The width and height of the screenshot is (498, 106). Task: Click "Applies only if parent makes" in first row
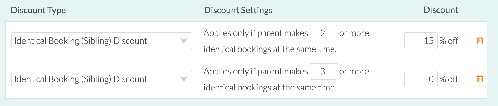point(256,33)
